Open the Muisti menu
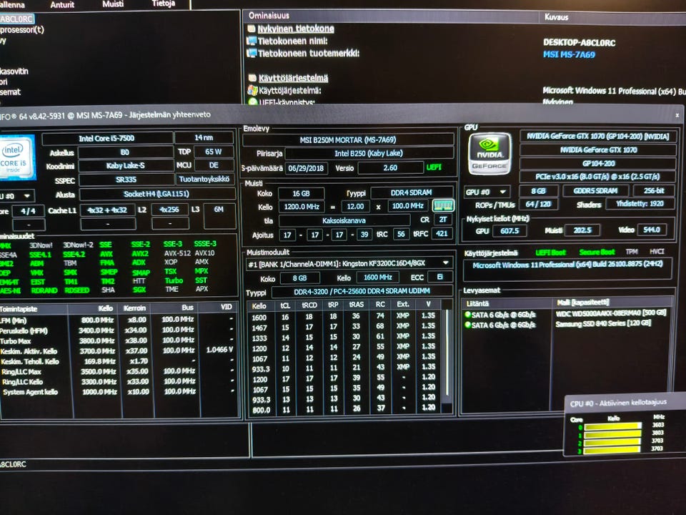The height and width of the screenshot is (515, 686). pos(113,4)
